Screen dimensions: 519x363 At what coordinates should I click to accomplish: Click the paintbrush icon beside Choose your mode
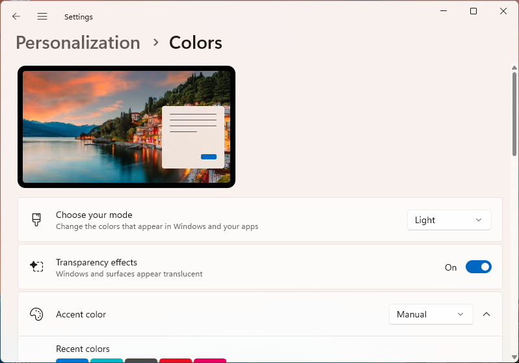coord(36,220)
